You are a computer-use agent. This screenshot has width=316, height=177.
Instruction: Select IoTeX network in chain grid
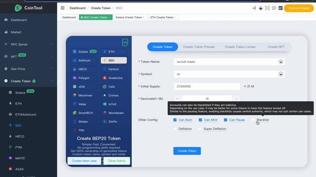point(114,104)
